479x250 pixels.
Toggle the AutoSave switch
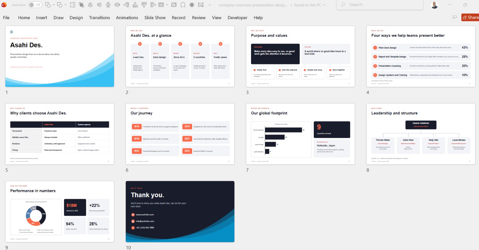point(35,5)
